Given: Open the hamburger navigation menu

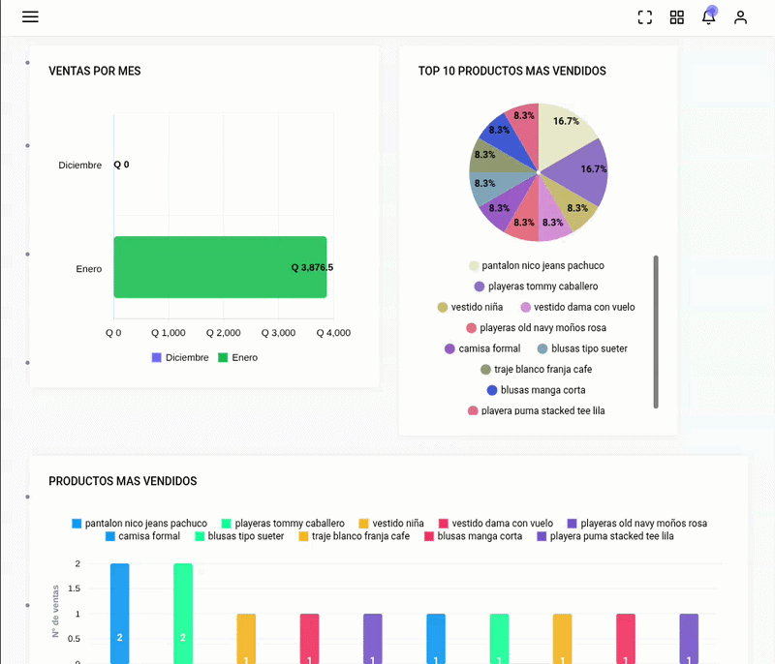Looking at the screenshot, I should pyautogui.click(x=30, y=16).
